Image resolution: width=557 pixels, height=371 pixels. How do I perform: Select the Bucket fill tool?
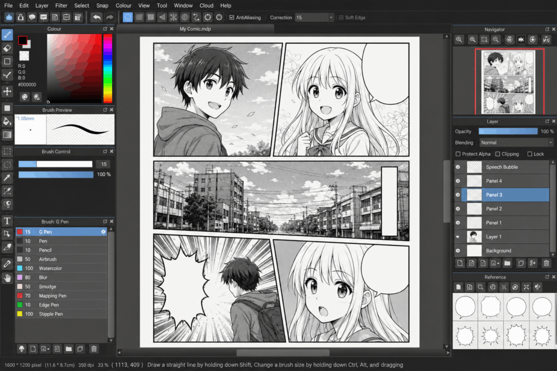pyautogui.click(x=7, y=122)
